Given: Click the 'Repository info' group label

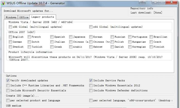Looking at the screenshot, I should coord(142,8).
